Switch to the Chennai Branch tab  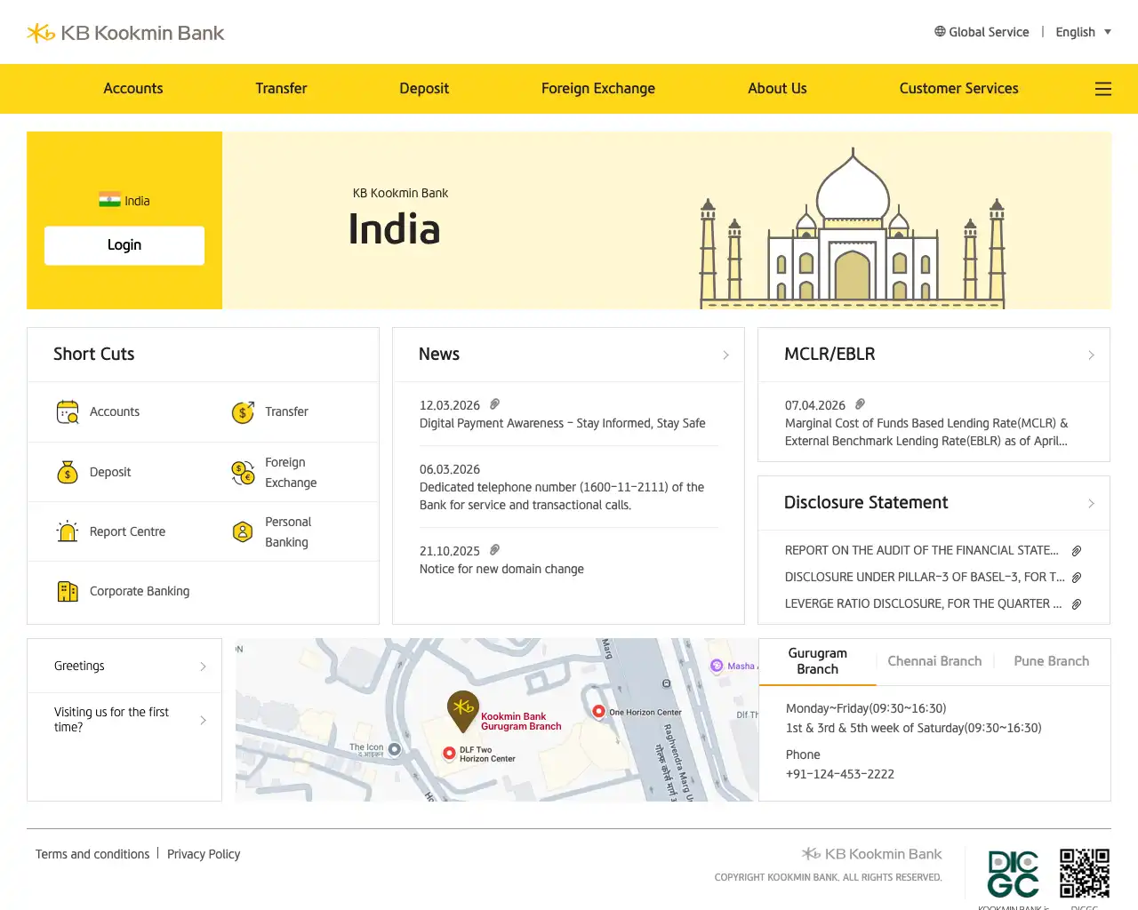pyautogui.click(x=934, y=661)
